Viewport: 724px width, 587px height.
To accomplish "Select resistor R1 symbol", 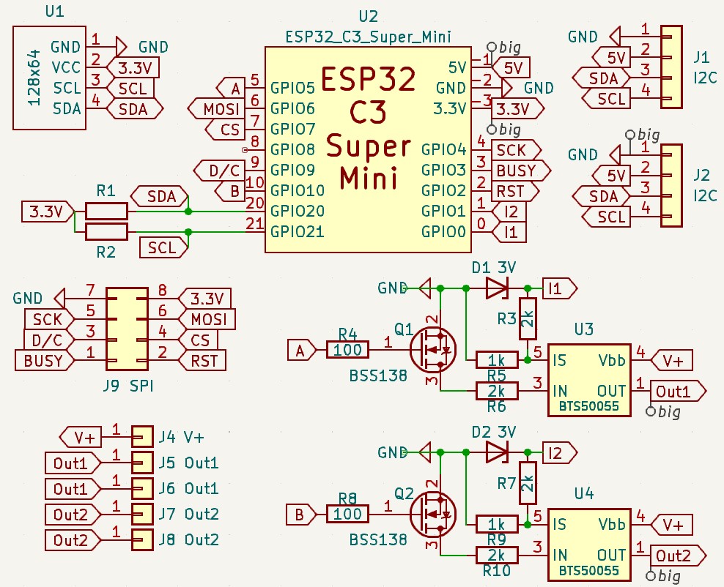I will point(107,212).
